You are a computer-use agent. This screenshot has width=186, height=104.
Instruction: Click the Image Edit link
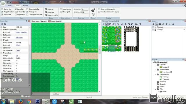pyautogui.click(x=17, y=55)
